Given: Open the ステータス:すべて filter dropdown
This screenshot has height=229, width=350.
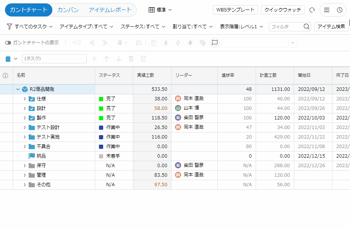Looking at the screenshot, I should (143, 27).
